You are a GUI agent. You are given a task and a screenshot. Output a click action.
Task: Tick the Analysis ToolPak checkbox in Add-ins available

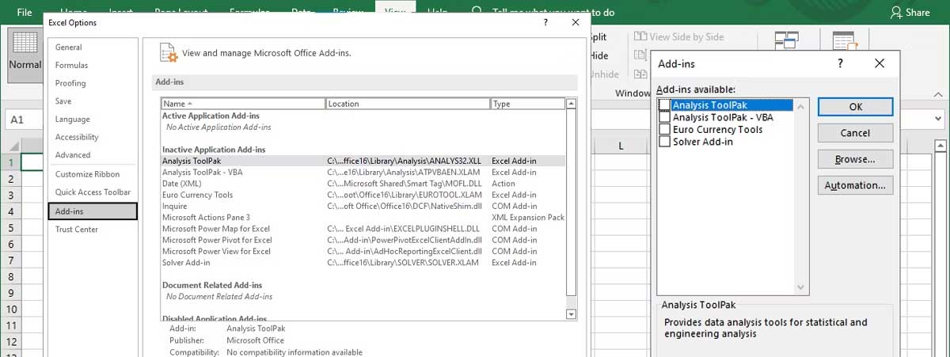coord(665,105)
